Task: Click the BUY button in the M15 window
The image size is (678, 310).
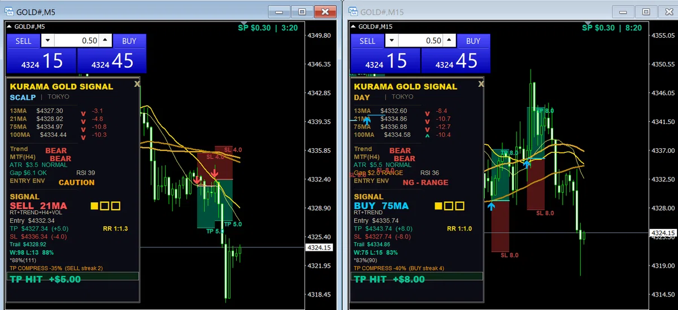Action: pos(473,41)
